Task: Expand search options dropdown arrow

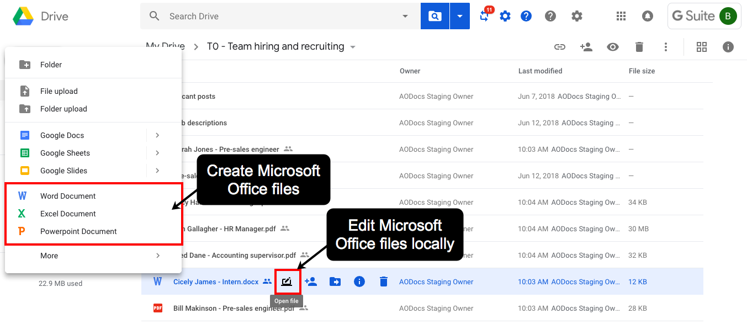Action: 405,16
